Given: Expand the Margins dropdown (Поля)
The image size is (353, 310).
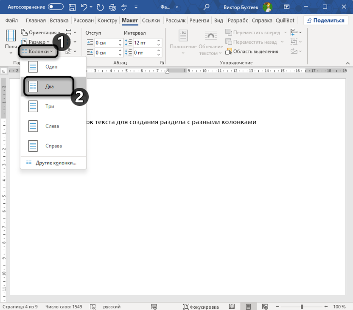Looking at the screenshot, I should (x=11, y=47).
